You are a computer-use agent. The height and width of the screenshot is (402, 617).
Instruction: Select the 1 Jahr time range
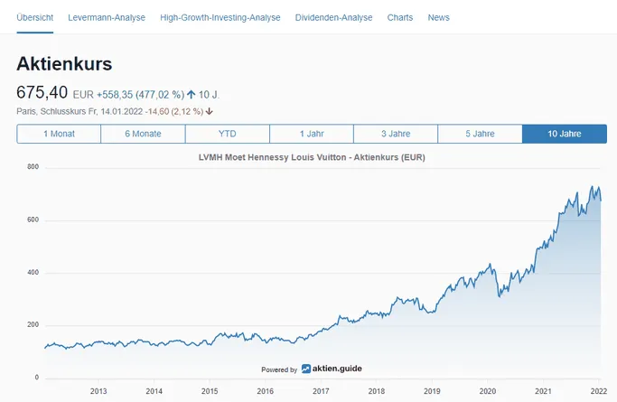click(x=312, y=134)
